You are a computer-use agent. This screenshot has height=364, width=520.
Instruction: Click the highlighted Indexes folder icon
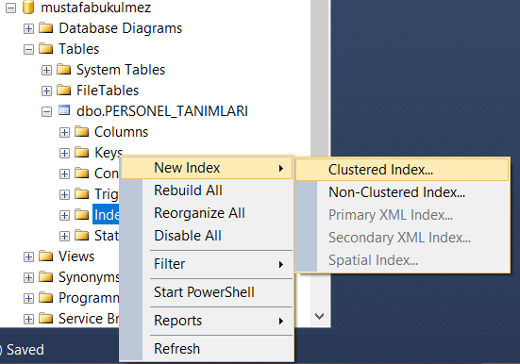coord(81,214)
